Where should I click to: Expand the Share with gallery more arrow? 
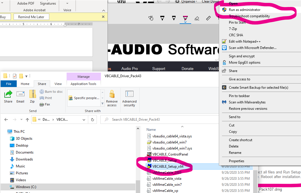click(103, 103)
